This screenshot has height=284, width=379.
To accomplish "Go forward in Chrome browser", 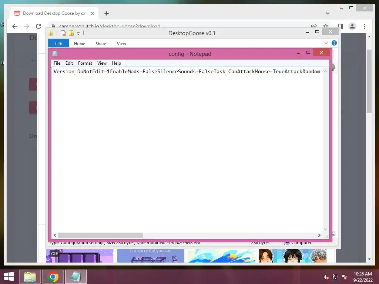I will point(27,26).
